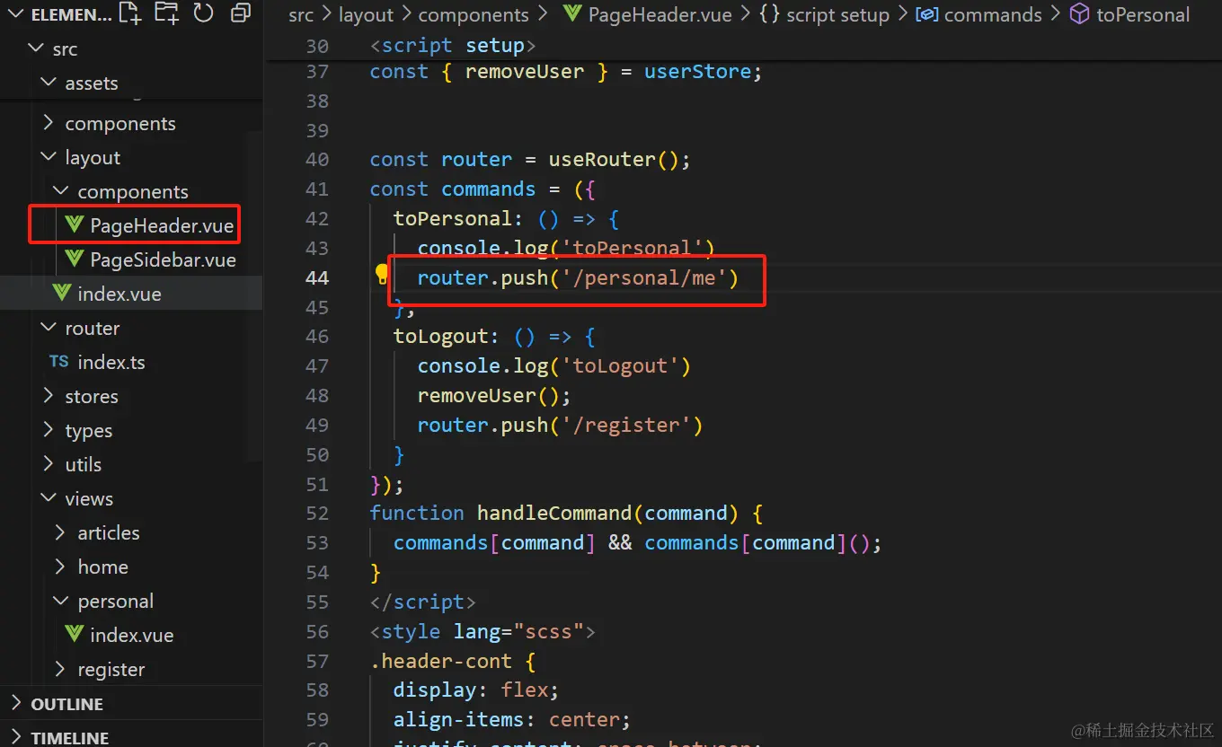Viewport: 1222px width, 747px height.
Task: Click the Vue icon of layout index.vue
Action: pos(62,294)
